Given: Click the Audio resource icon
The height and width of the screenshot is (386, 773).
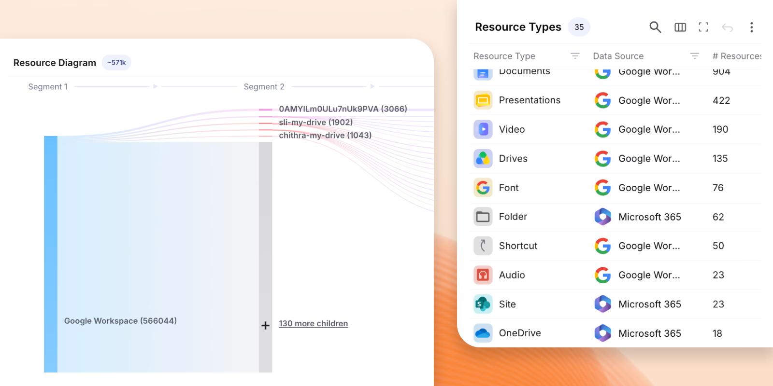Looking at the screenshot, I should tap(483, 275).
